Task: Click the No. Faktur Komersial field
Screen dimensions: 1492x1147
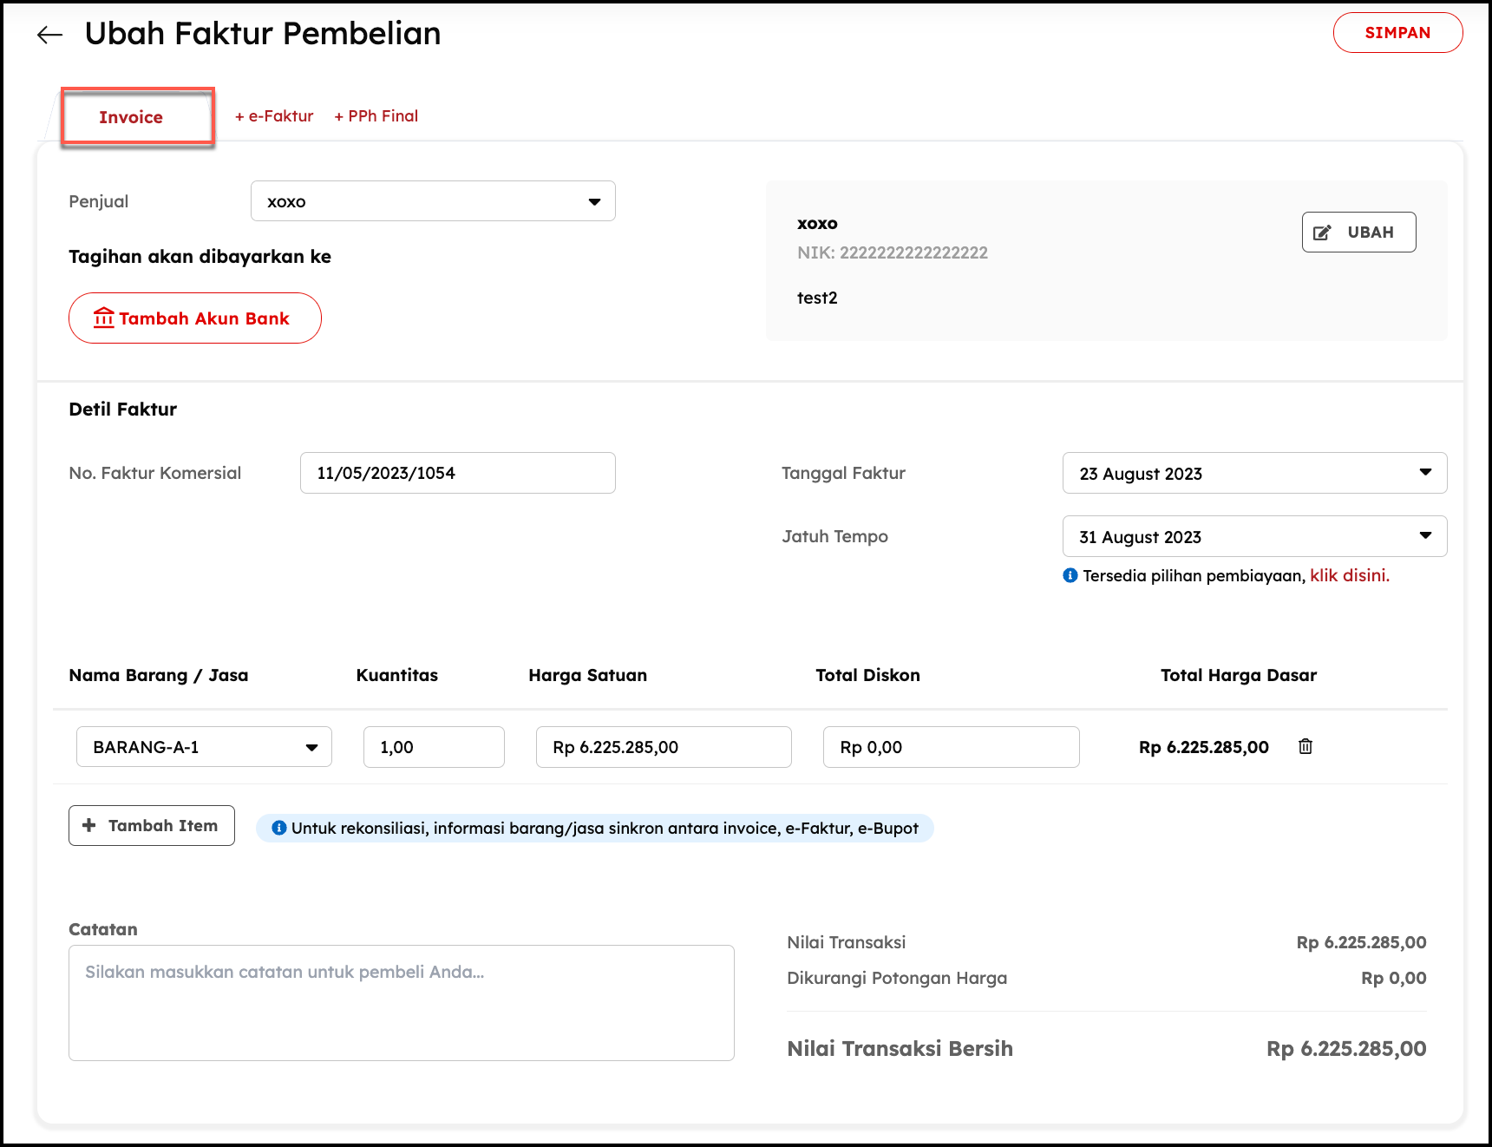Action: [x=457, y=473]
